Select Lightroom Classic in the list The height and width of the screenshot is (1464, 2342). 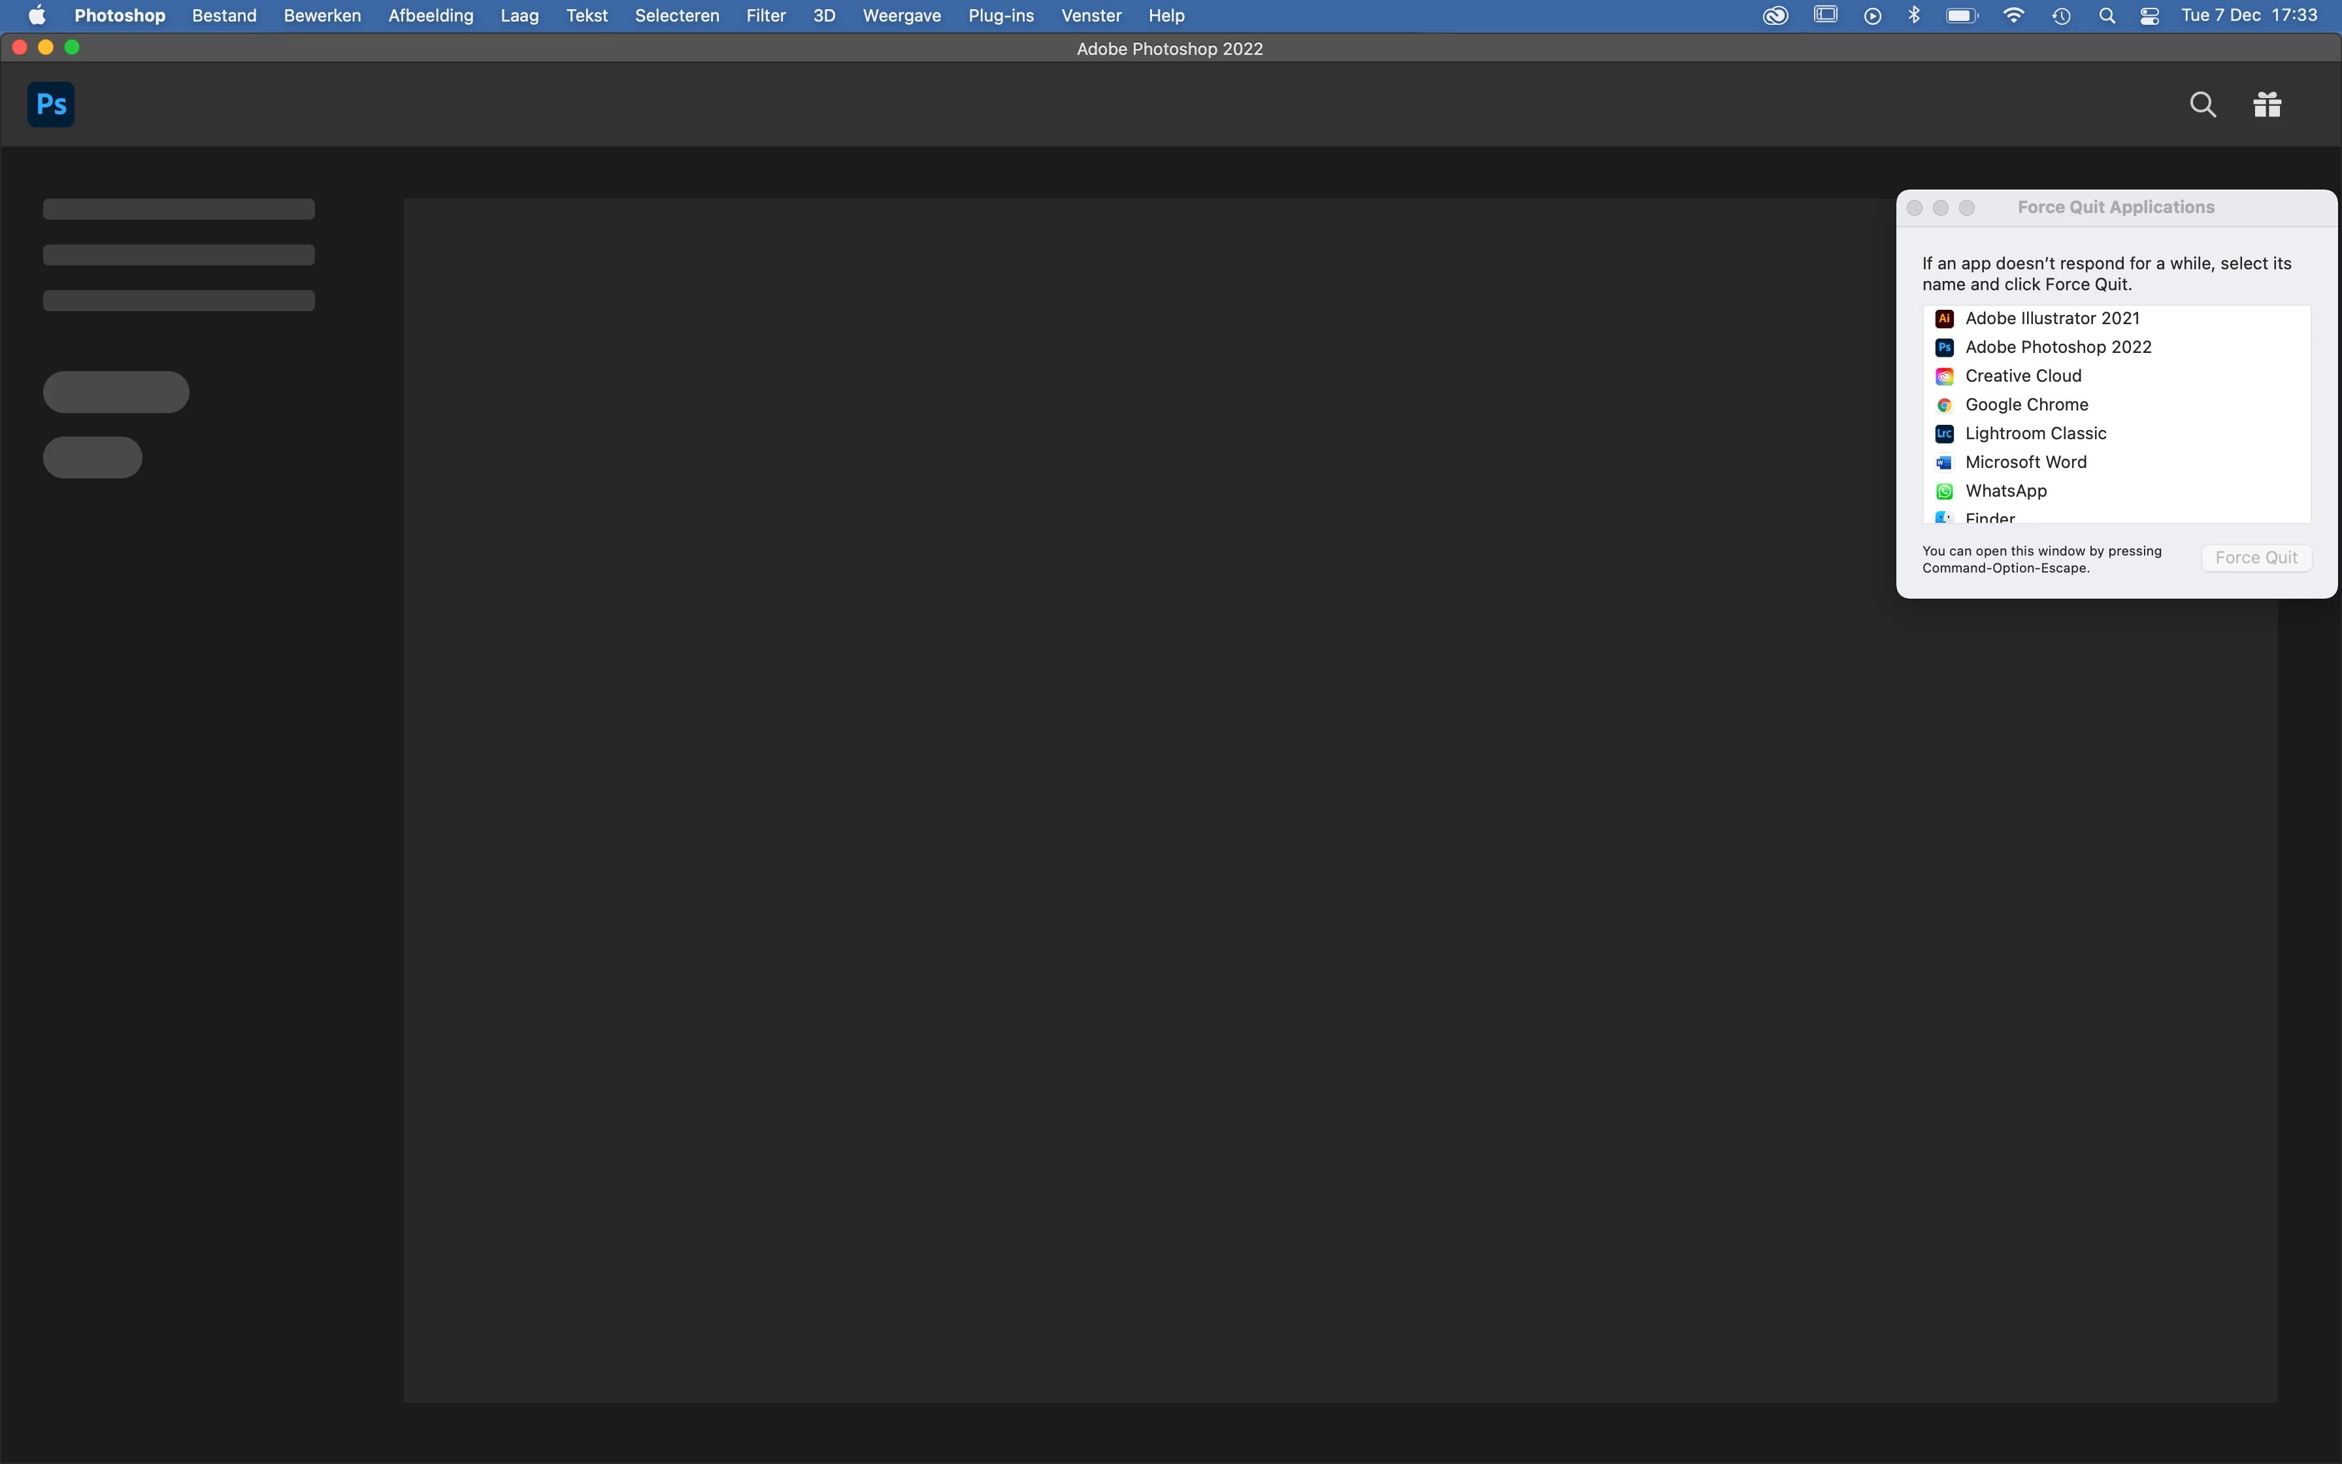click(x=2036, y=434)
